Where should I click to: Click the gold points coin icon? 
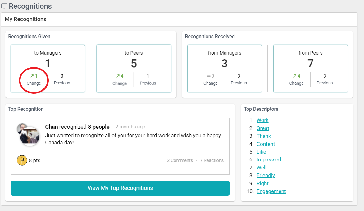point(22,160)
